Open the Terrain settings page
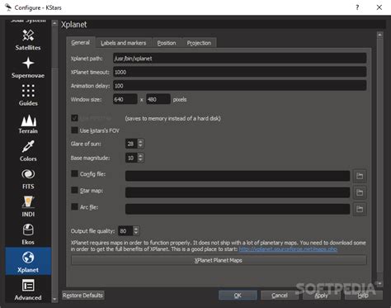The width and height of the screenshot is (391, 308). pos(28,123)
